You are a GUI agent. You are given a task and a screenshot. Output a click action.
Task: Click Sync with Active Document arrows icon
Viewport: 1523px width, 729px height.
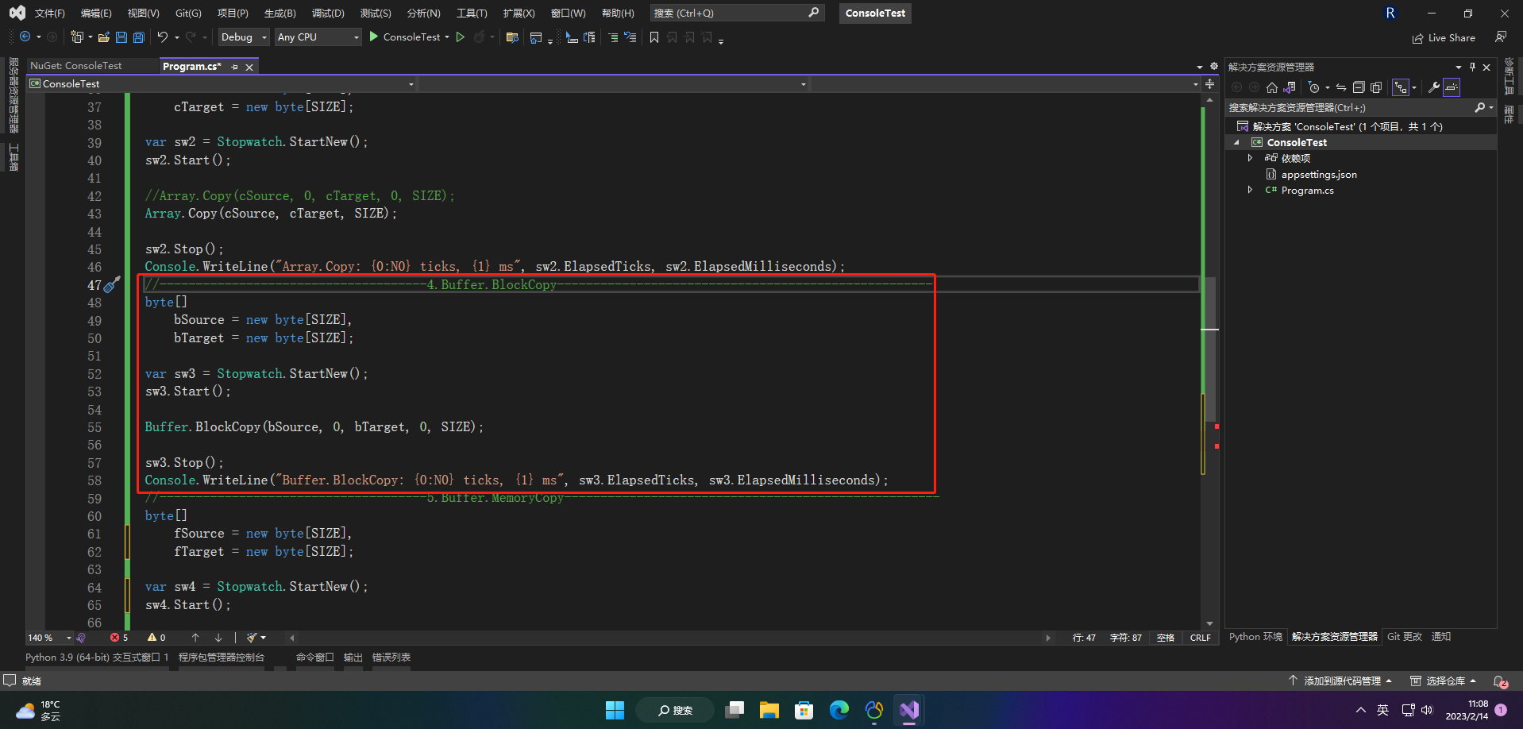(x=1341, y=87)
